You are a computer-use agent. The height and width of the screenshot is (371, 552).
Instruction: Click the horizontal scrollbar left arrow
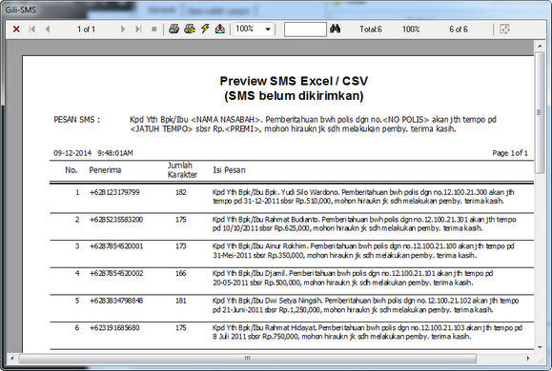(x=12, y=359)
